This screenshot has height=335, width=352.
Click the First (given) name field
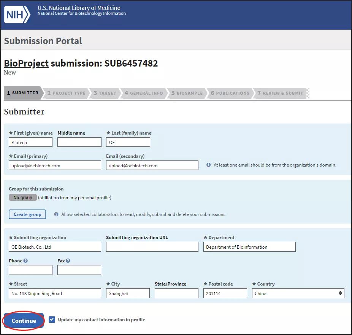click(30, 142)
